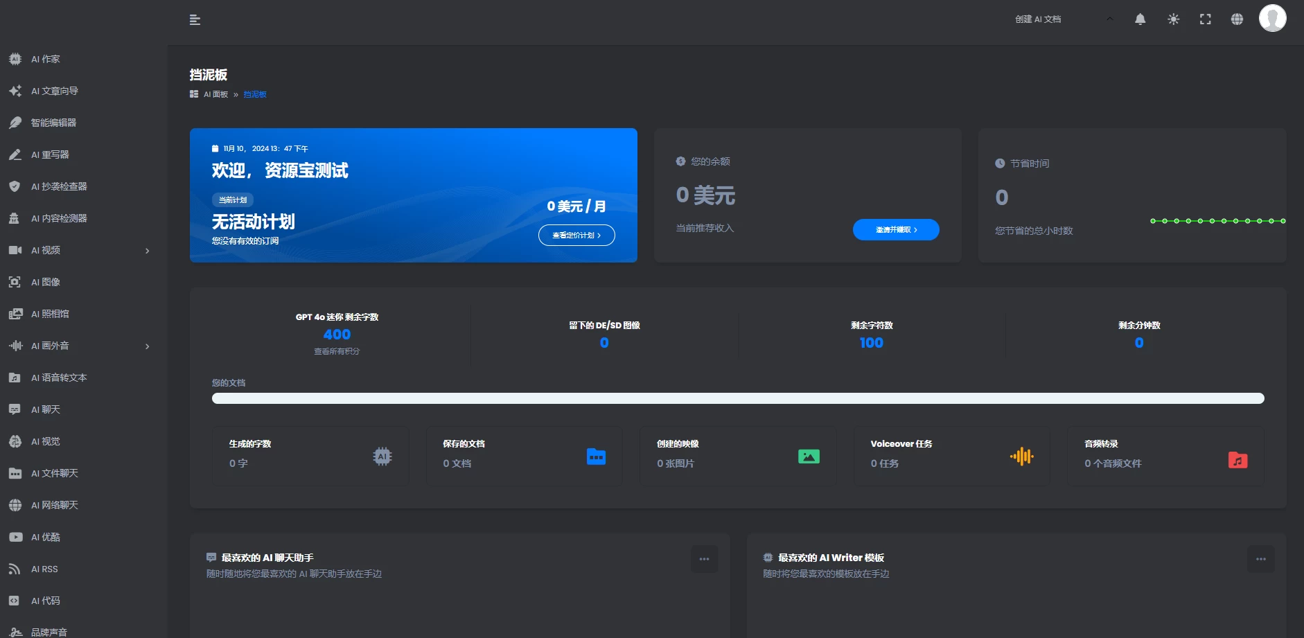Go to AI 聊天 sidebar item
The height and width of the screenshot is (638, 1304).
[46, 409]
